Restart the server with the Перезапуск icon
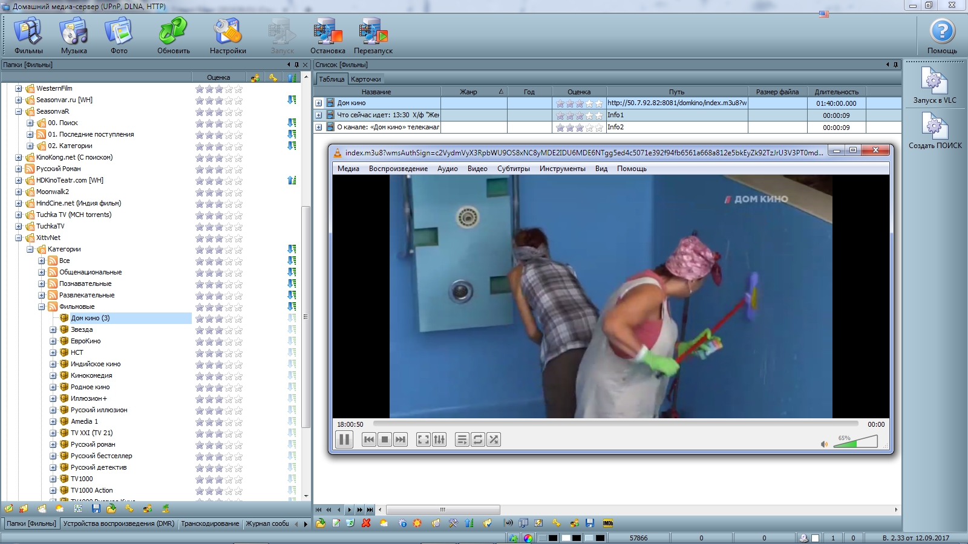968x544 pixels. 373,35
